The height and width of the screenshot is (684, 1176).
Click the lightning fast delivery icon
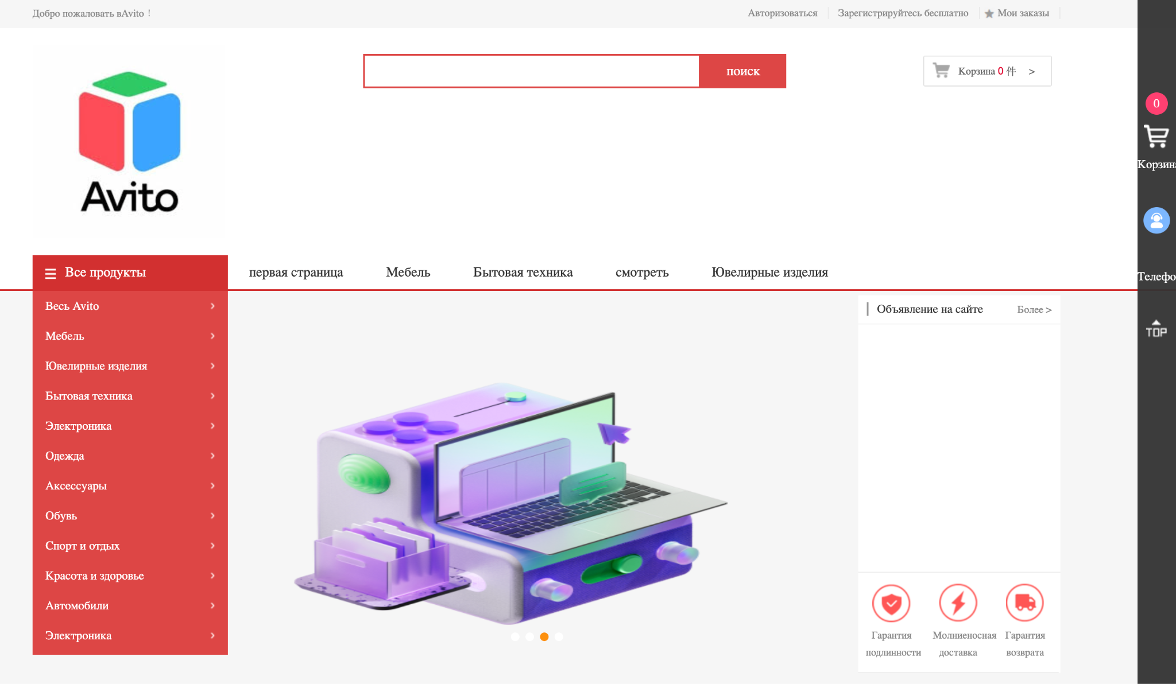pyautogui.click(x=958, y=603)
